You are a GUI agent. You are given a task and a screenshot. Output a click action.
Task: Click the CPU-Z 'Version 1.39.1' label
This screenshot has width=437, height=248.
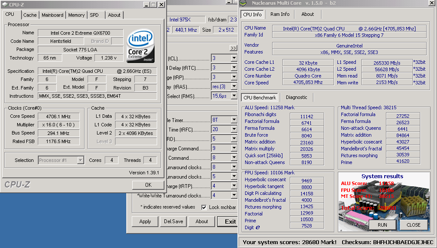click(144, 173)
